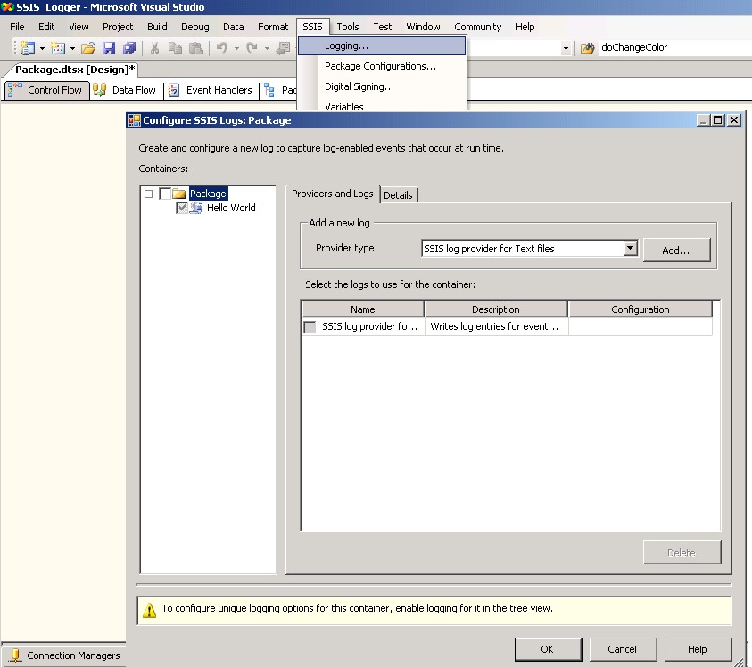This screenshot has height=667, width=752.
Task: Click the Find in Files icon beside doChangeColor
Action: coord(587,48)
